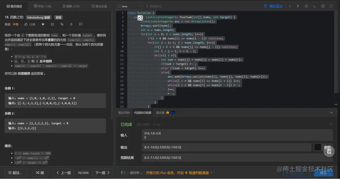Click the description panel scrollbar

coord(112,65)
